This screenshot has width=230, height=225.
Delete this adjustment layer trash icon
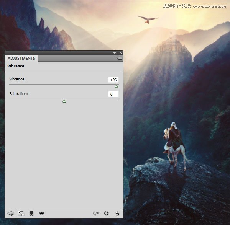pos(117,214)
